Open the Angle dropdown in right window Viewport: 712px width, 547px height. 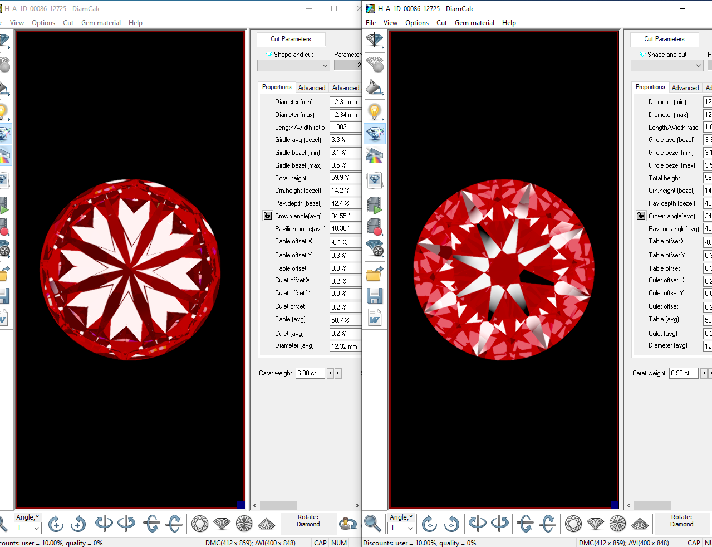pos(410,528)
